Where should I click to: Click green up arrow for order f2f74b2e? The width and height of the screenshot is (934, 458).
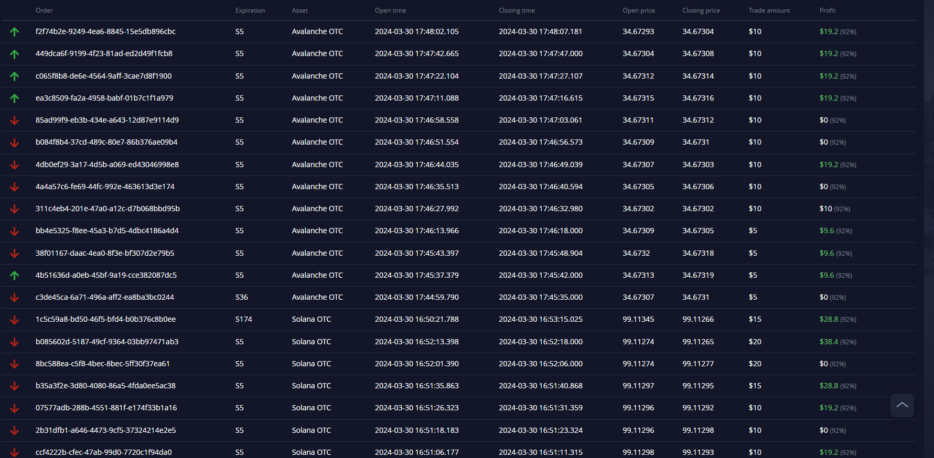point(15,32)
